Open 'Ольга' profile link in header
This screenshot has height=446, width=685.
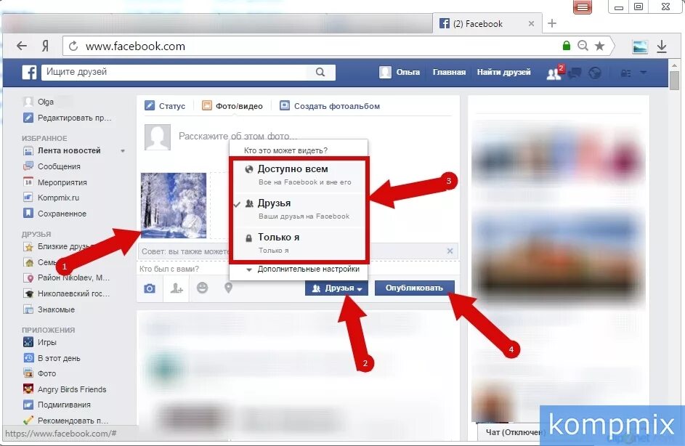pyautogui.click(x=400, y=72)
